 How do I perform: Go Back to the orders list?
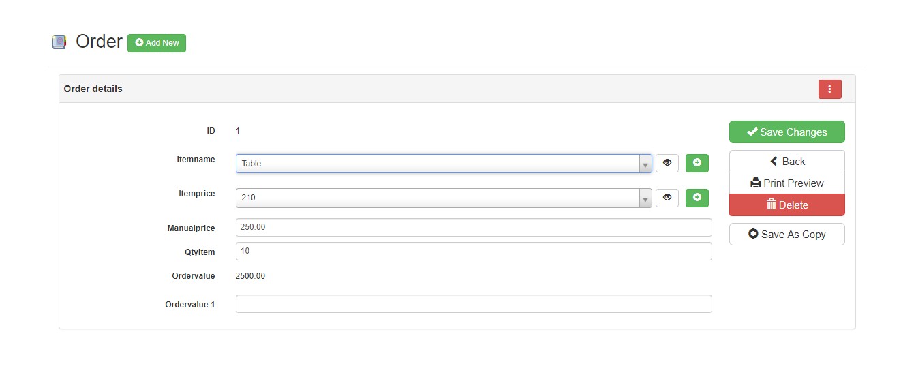[x=787, y=162]
